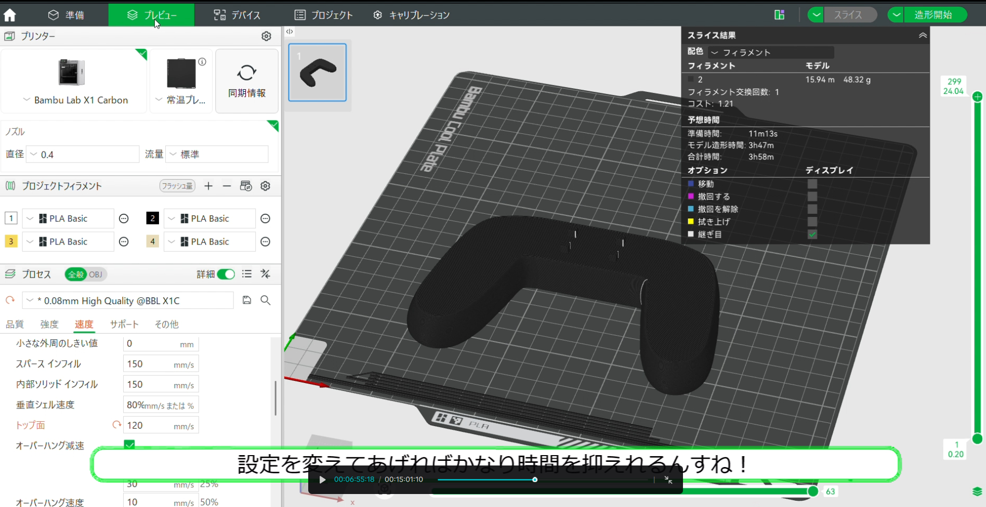The height and width of the screenshot is (507, 986).
Task: Click the flush volumes button
Action: tap(177, 186)
